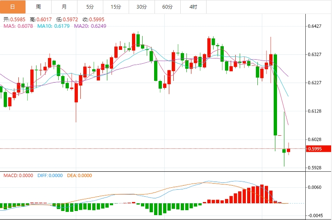Screen dimensions: 334x220
Task: Click the DIFF: 0.0000 label
Action: point(50,175)
